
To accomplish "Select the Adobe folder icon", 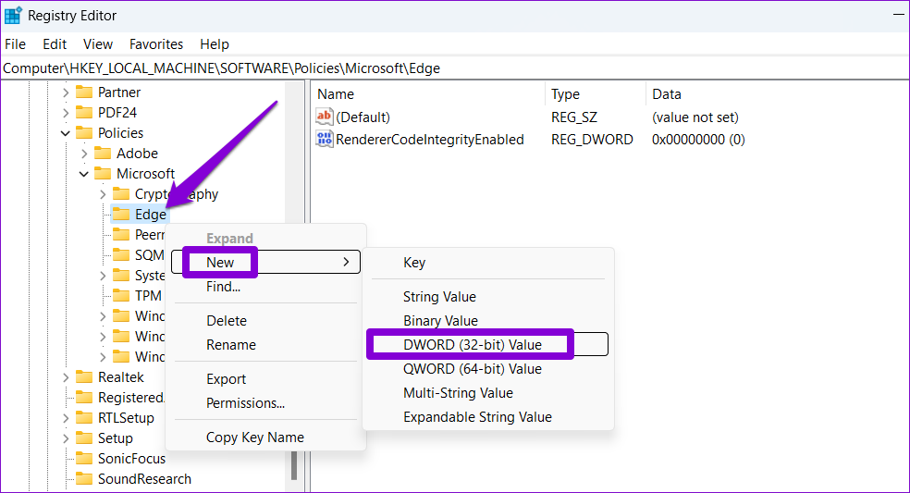I will 103,154.
